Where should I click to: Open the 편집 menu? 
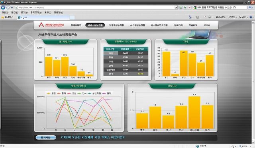(15, 12)
